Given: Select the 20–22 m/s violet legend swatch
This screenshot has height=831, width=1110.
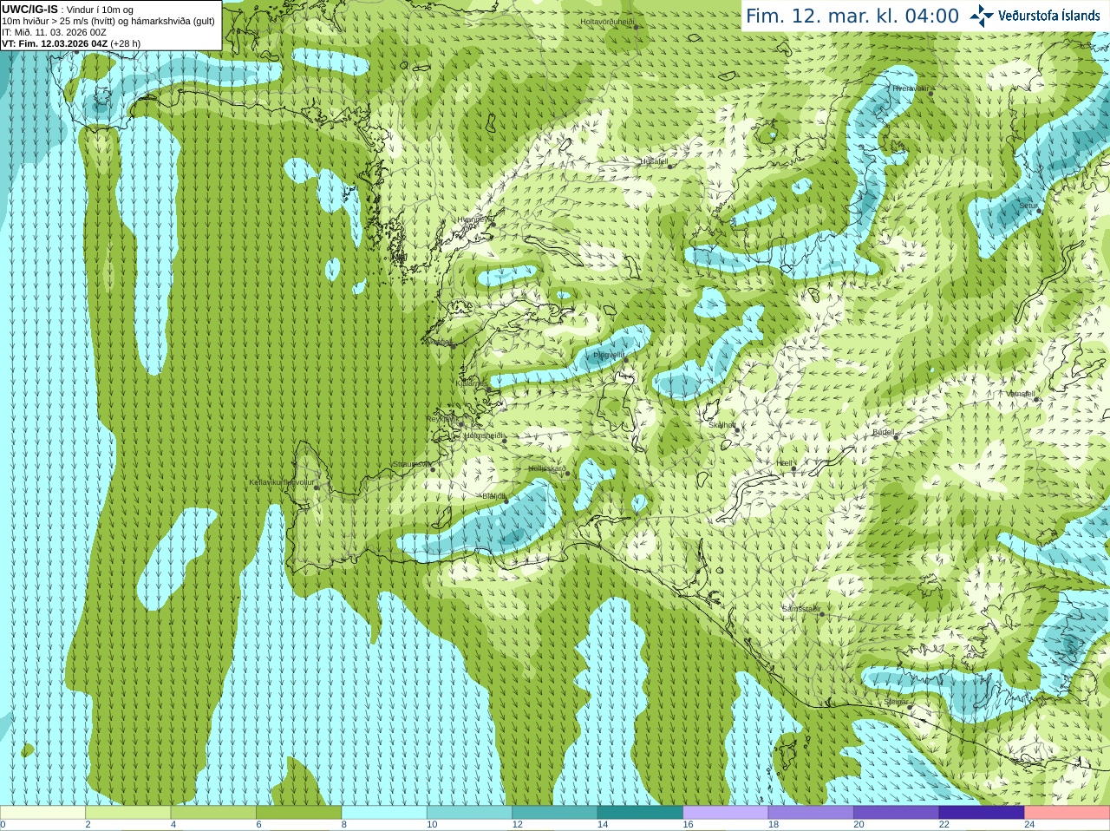Looking at the screenshot, I should [x=897, y=813].
